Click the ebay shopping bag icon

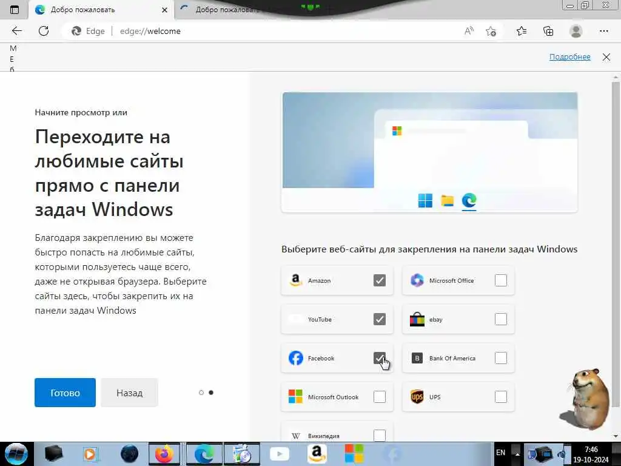(417, 319)
